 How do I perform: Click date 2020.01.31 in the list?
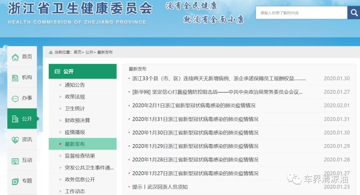point(337,119)
